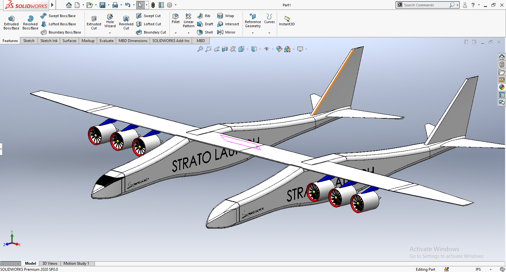Open the 3D Views tab
The width and height of the screenshot is (506, 272).
50,263
